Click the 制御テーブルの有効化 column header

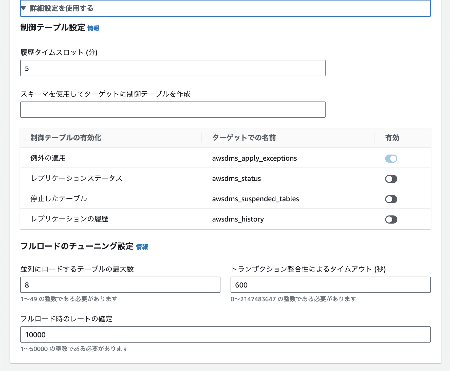click(66, 138)
